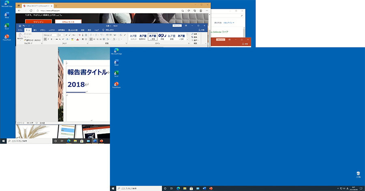Click サインイン in Word's title bar
Image resolution: width=365 pixels, height=191 pixels.
point(177,26)
